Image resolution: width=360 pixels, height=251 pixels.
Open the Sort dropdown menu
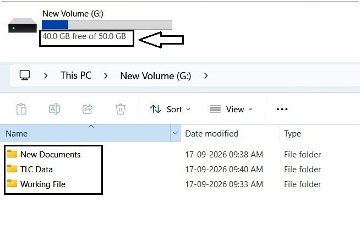(x=170, y=110)
